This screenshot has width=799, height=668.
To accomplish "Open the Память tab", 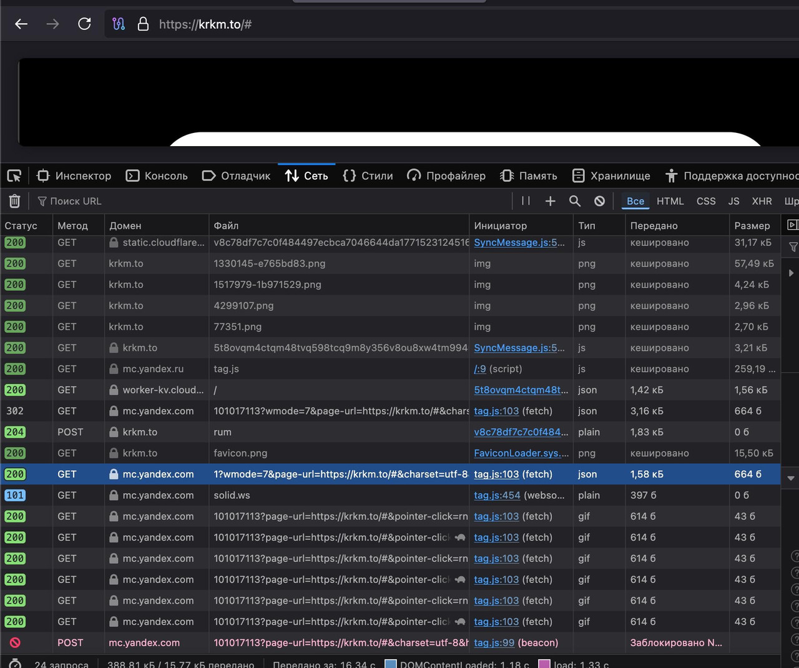I will (528, 176).
